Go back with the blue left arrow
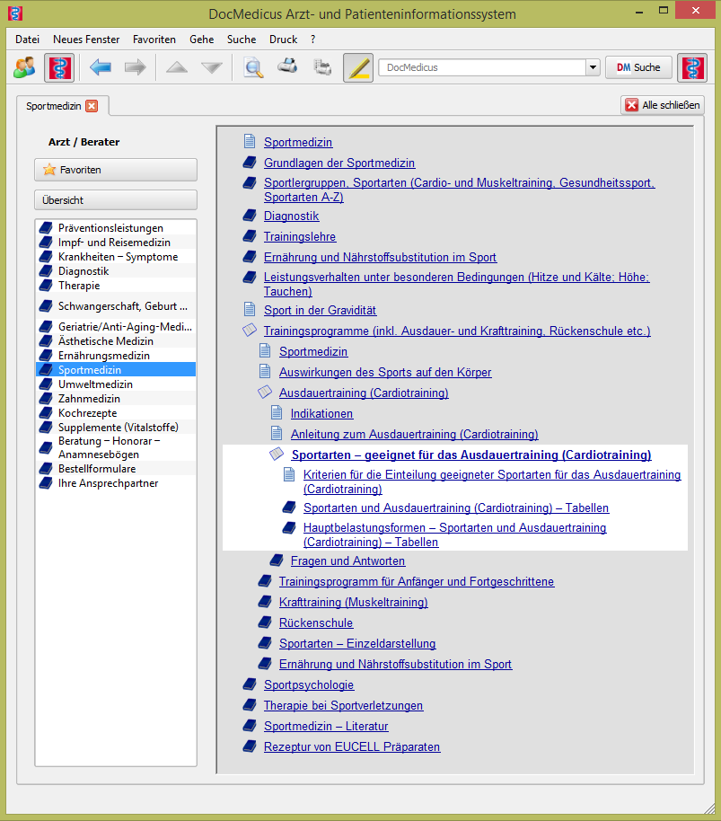Viewport: 721px width, 821px height. [x=101, y=67]
